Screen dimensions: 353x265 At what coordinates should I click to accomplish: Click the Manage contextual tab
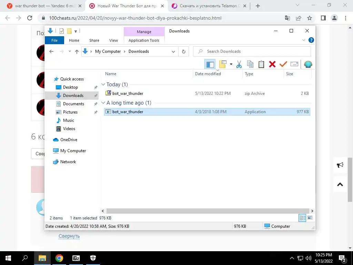(144, 32)
